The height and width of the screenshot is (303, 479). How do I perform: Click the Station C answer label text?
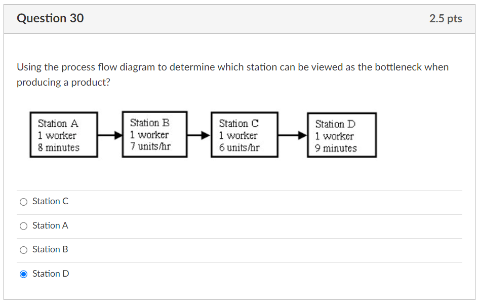point(50,201)
